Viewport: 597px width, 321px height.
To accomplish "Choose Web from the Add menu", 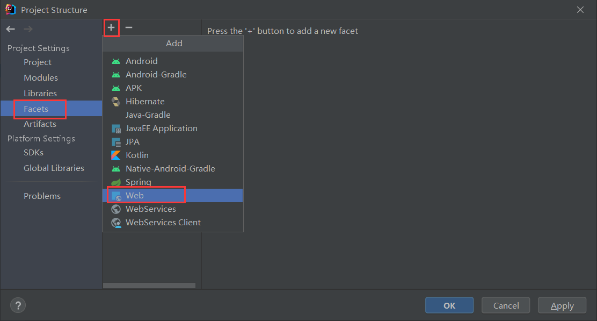I will [135, 196].
